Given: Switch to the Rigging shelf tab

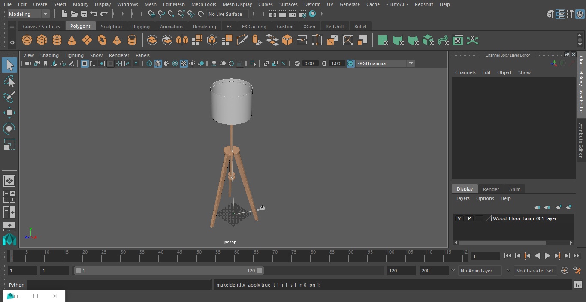Looking at the screenshot, I should 141,27.
